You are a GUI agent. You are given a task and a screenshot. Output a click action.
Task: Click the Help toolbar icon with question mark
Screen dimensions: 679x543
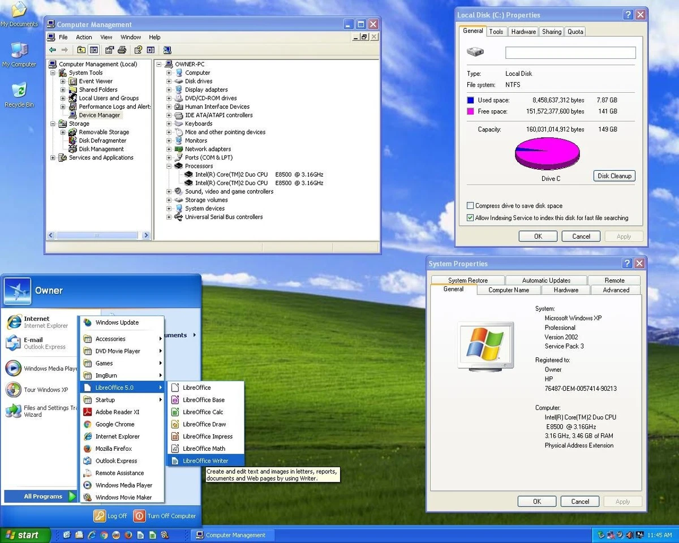138,50
